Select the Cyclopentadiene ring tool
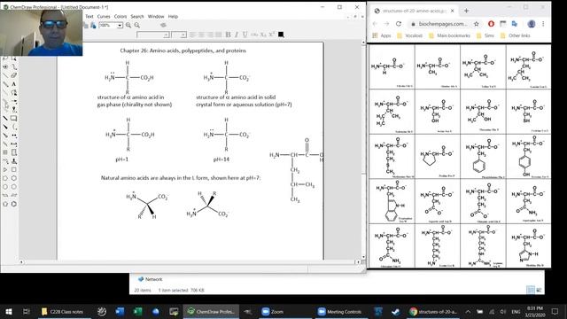This screenshot has width=567, height=319. tap(5, 204)
